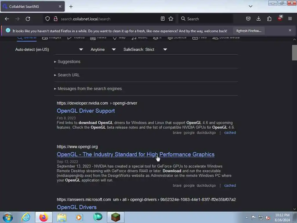Launch Internet Explorer from taskbar
The image size is (297, 223).
click(26, 217)
